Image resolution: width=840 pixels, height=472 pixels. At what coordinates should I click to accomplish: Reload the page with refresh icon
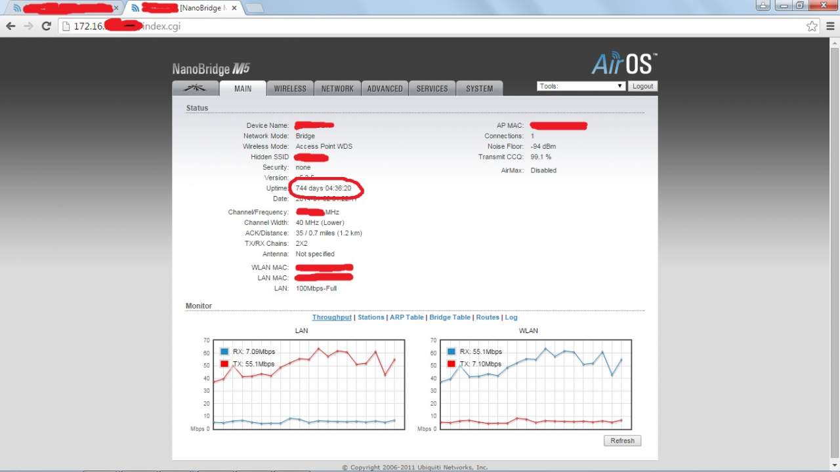tap(46, 26)
